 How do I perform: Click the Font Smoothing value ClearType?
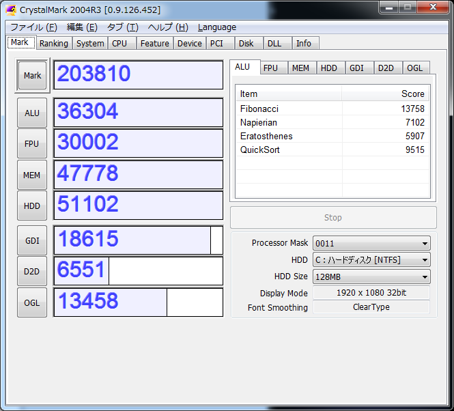coord(371,307)
